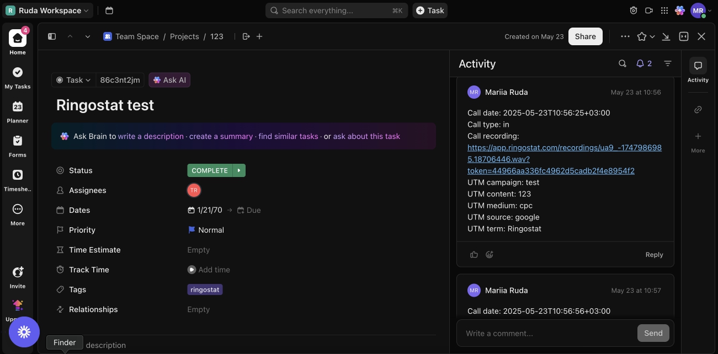Open the calendar icon beside Ruda Workspace
The image size is (718, 354).
click(109, 10)
